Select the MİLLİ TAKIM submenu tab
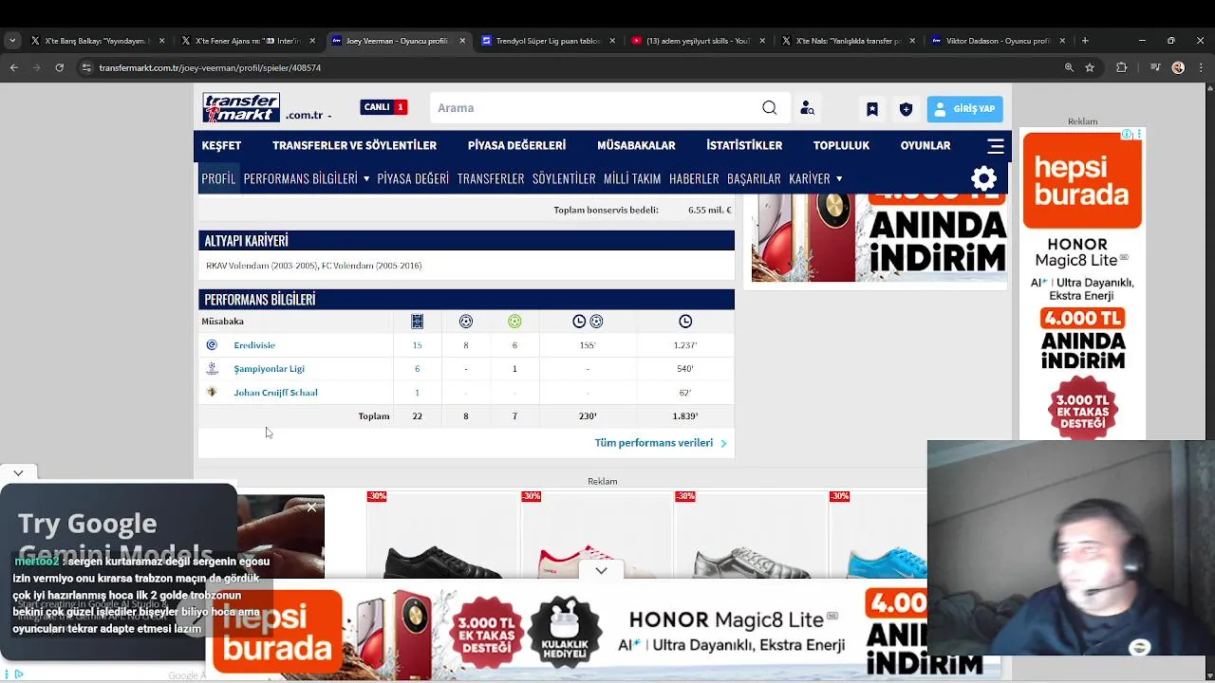The height and width of the screenshot is (683, 1215). tap(632, 178)
